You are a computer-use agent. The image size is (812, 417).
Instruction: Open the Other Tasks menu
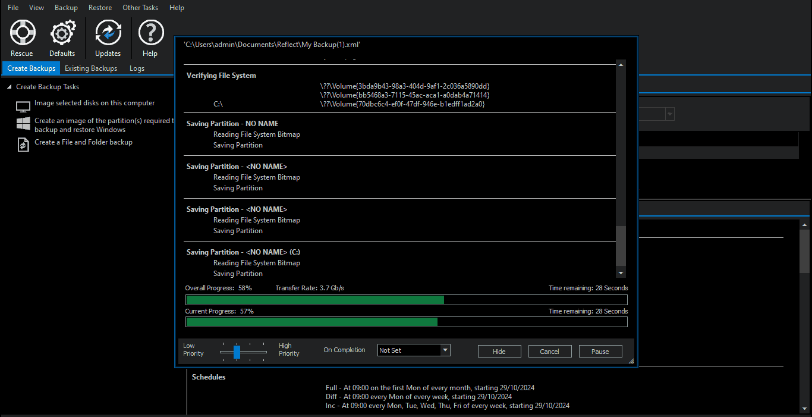tap(140, 7)
